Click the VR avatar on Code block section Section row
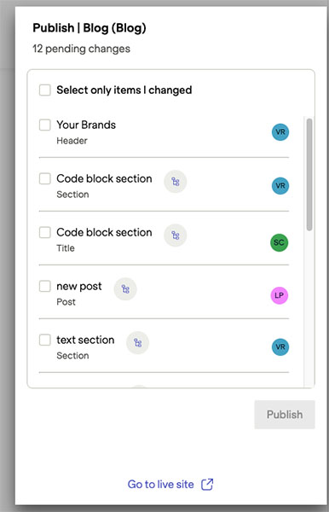This screenshot has height=512, width=329. click(280, 186)
